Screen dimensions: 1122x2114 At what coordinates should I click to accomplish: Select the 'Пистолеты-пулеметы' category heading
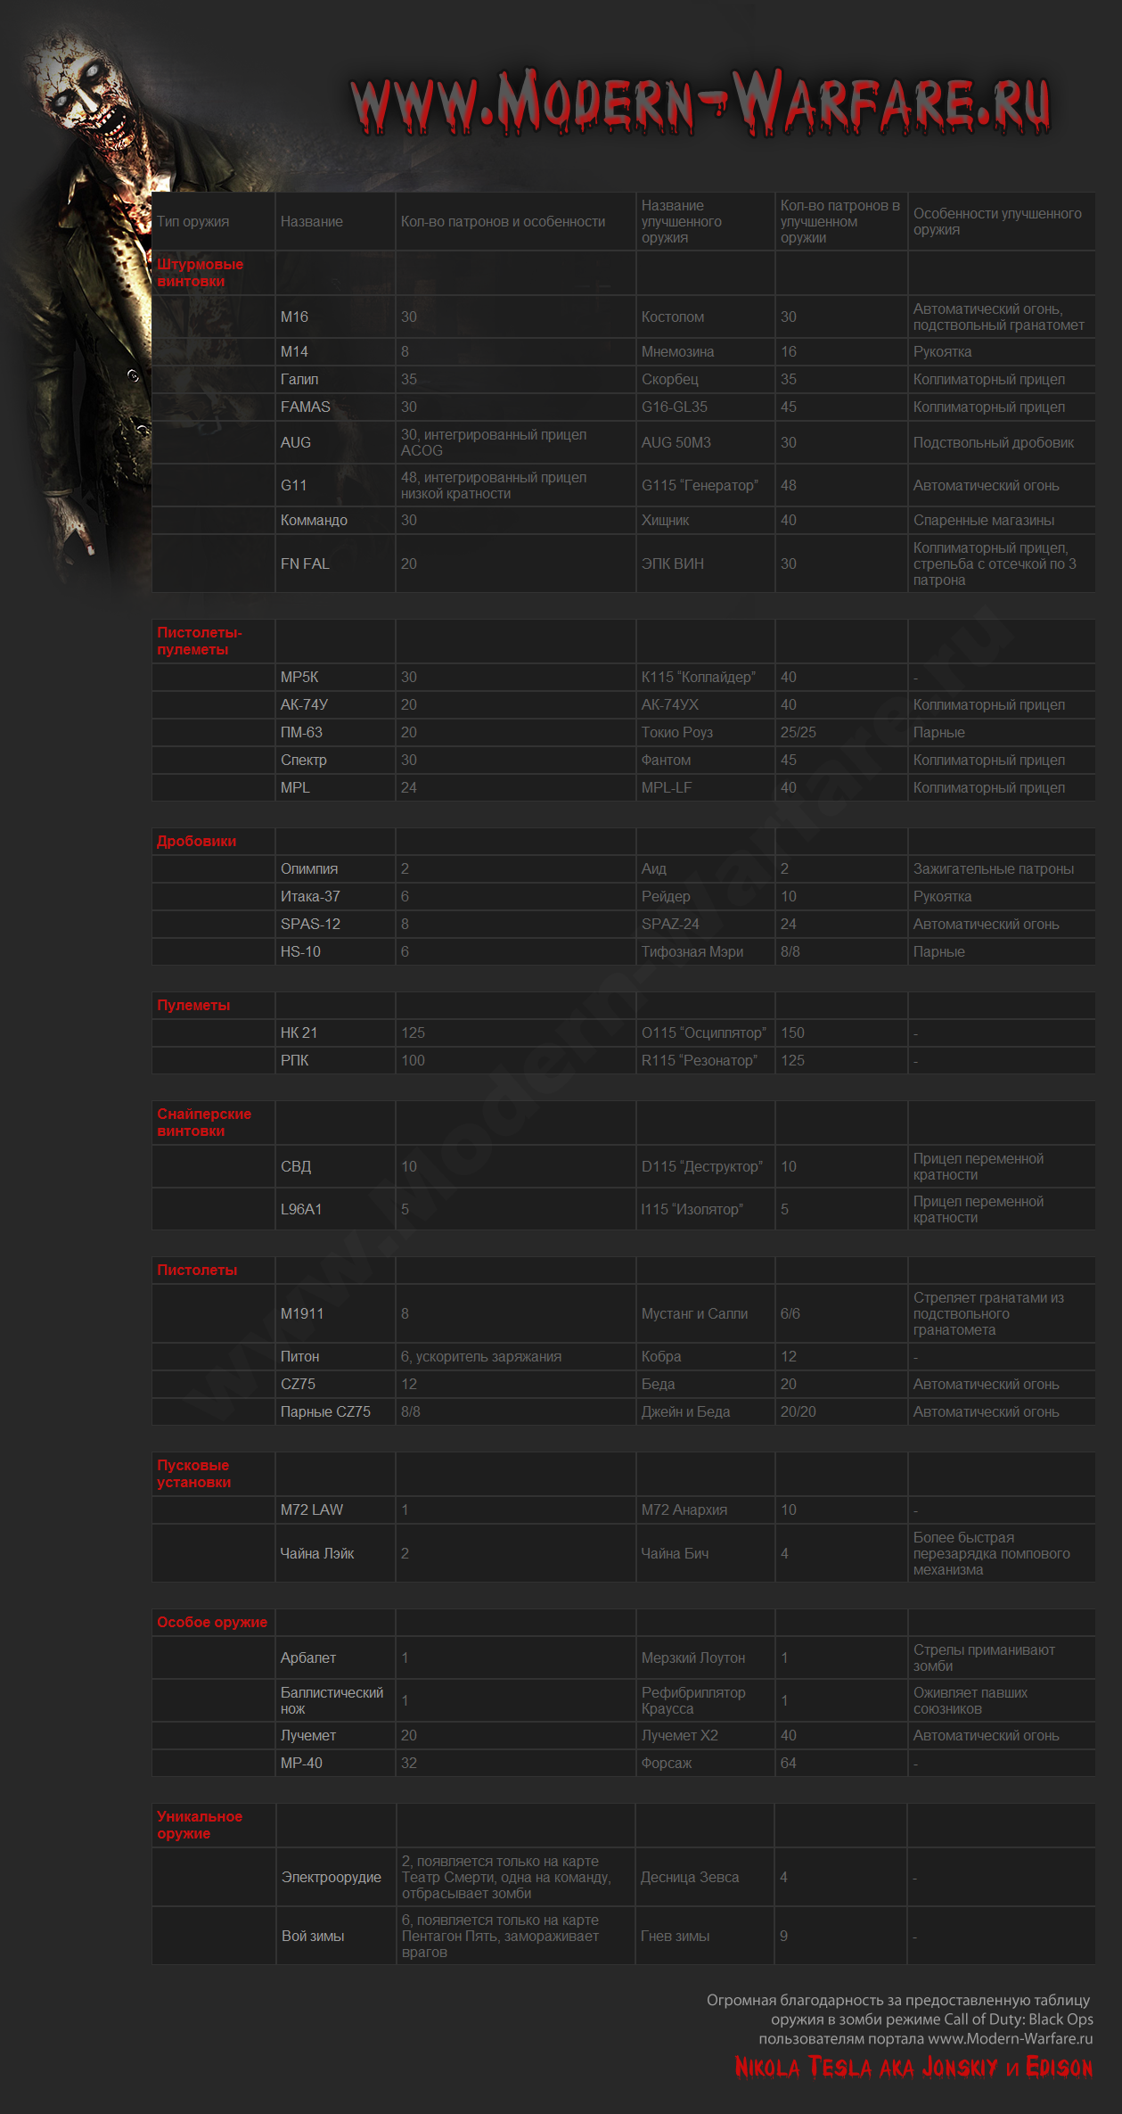(200, 641)
